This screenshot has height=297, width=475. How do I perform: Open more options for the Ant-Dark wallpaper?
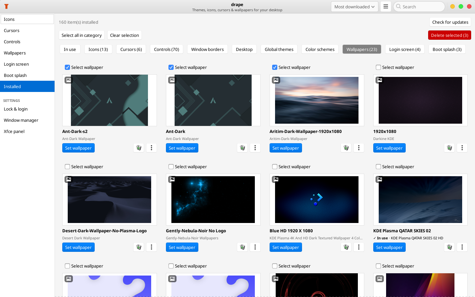pos(255,148)
